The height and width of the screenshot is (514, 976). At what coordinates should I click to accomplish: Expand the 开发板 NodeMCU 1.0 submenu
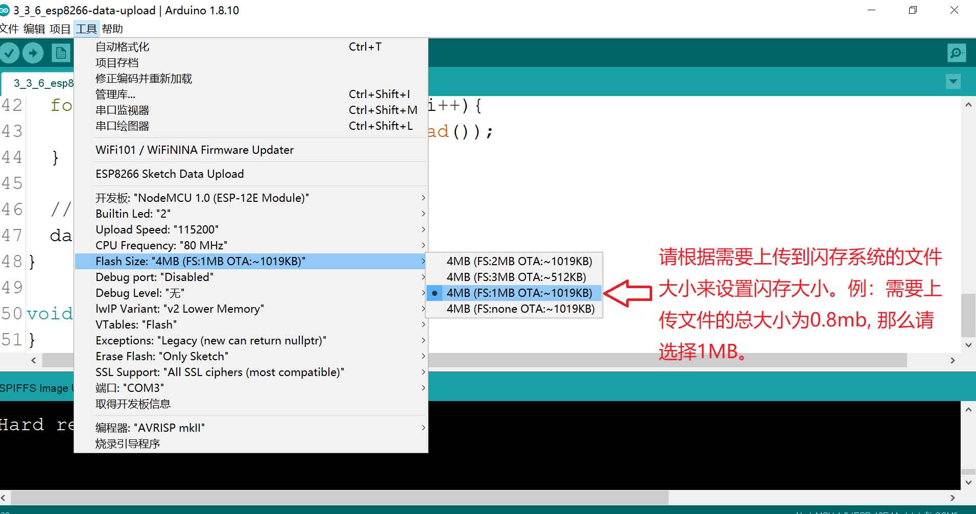point(251,198)
